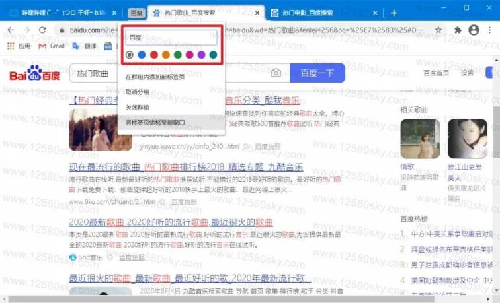Screen dimensions: 500x303
Task: Open the translate bookmark
Action: click(x=84, y=46)
